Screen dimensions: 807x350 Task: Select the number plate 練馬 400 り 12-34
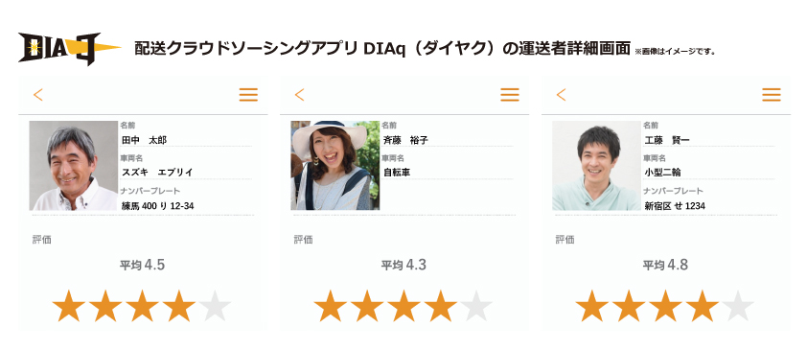[x=186, y=206]
